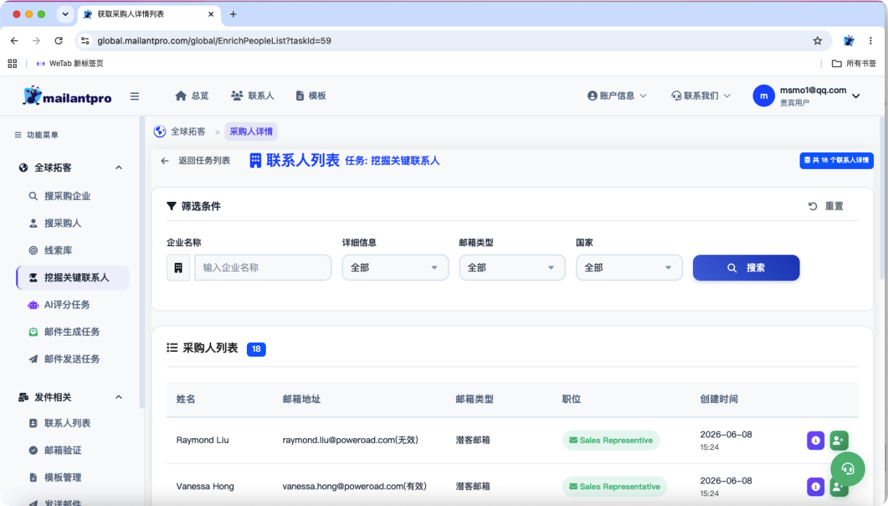
Task: Click email vanessa.hong@poweroad.com(有效)
Action: 354,486
